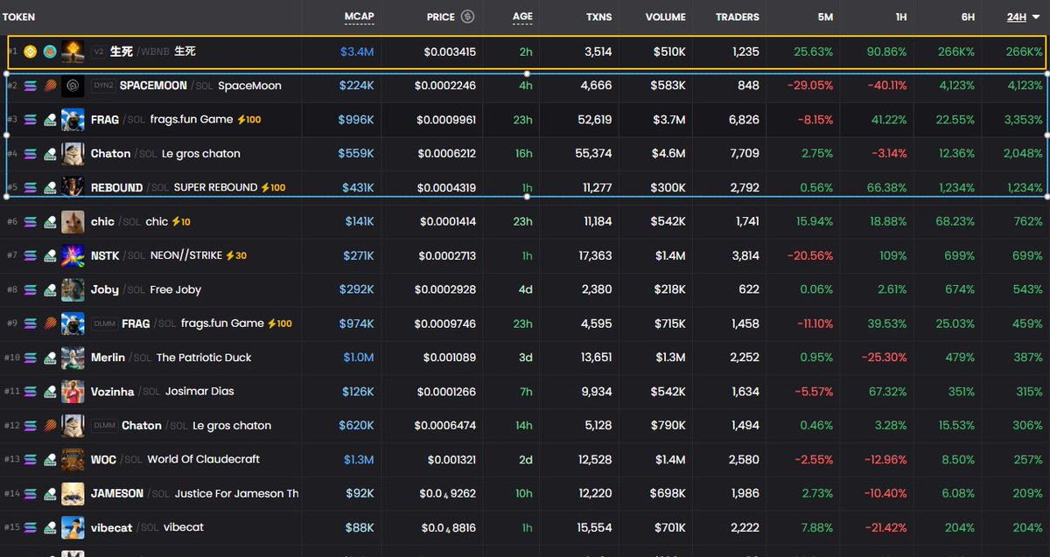Click the 109% one-hour change on NSTK
This screenshot has width=1050, height=557.
point(892,255)
